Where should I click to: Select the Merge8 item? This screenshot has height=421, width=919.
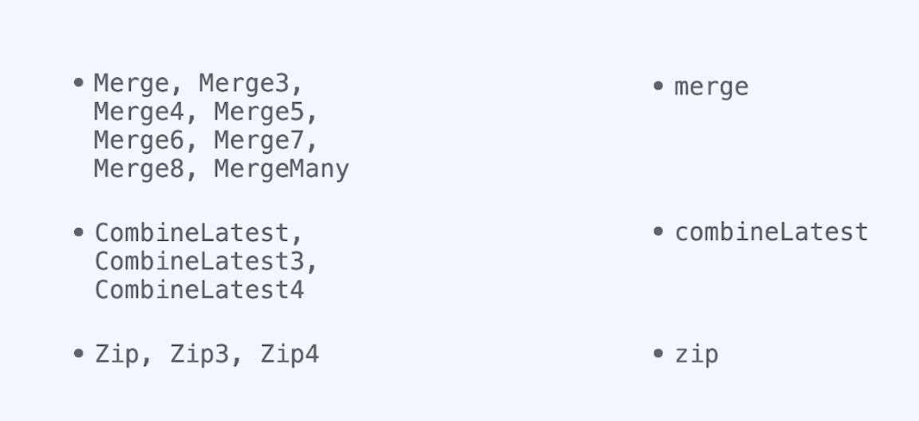[x=139, y=168]
